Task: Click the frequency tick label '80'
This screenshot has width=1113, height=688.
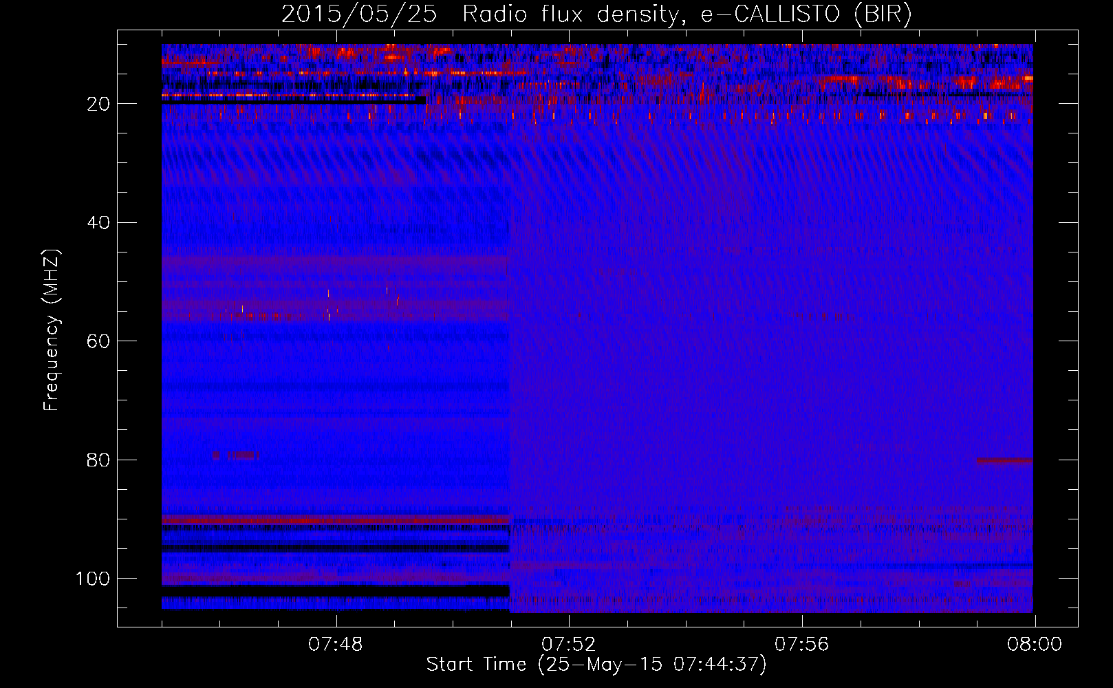Action: tap(99, 460)
